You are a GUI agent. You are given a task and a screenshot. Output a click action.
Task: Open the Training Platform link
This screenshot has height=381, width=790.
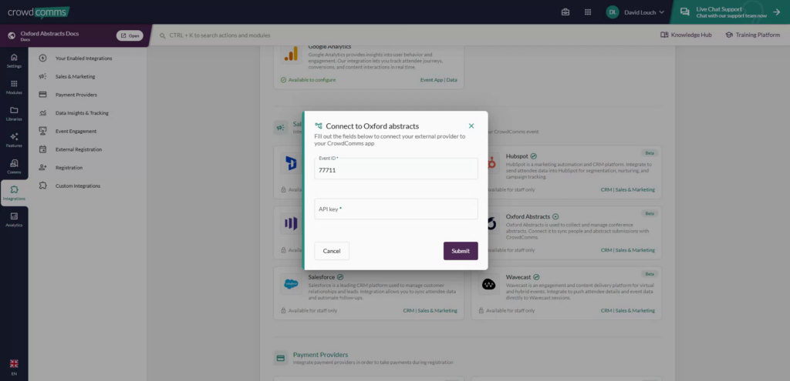point(752,35)
